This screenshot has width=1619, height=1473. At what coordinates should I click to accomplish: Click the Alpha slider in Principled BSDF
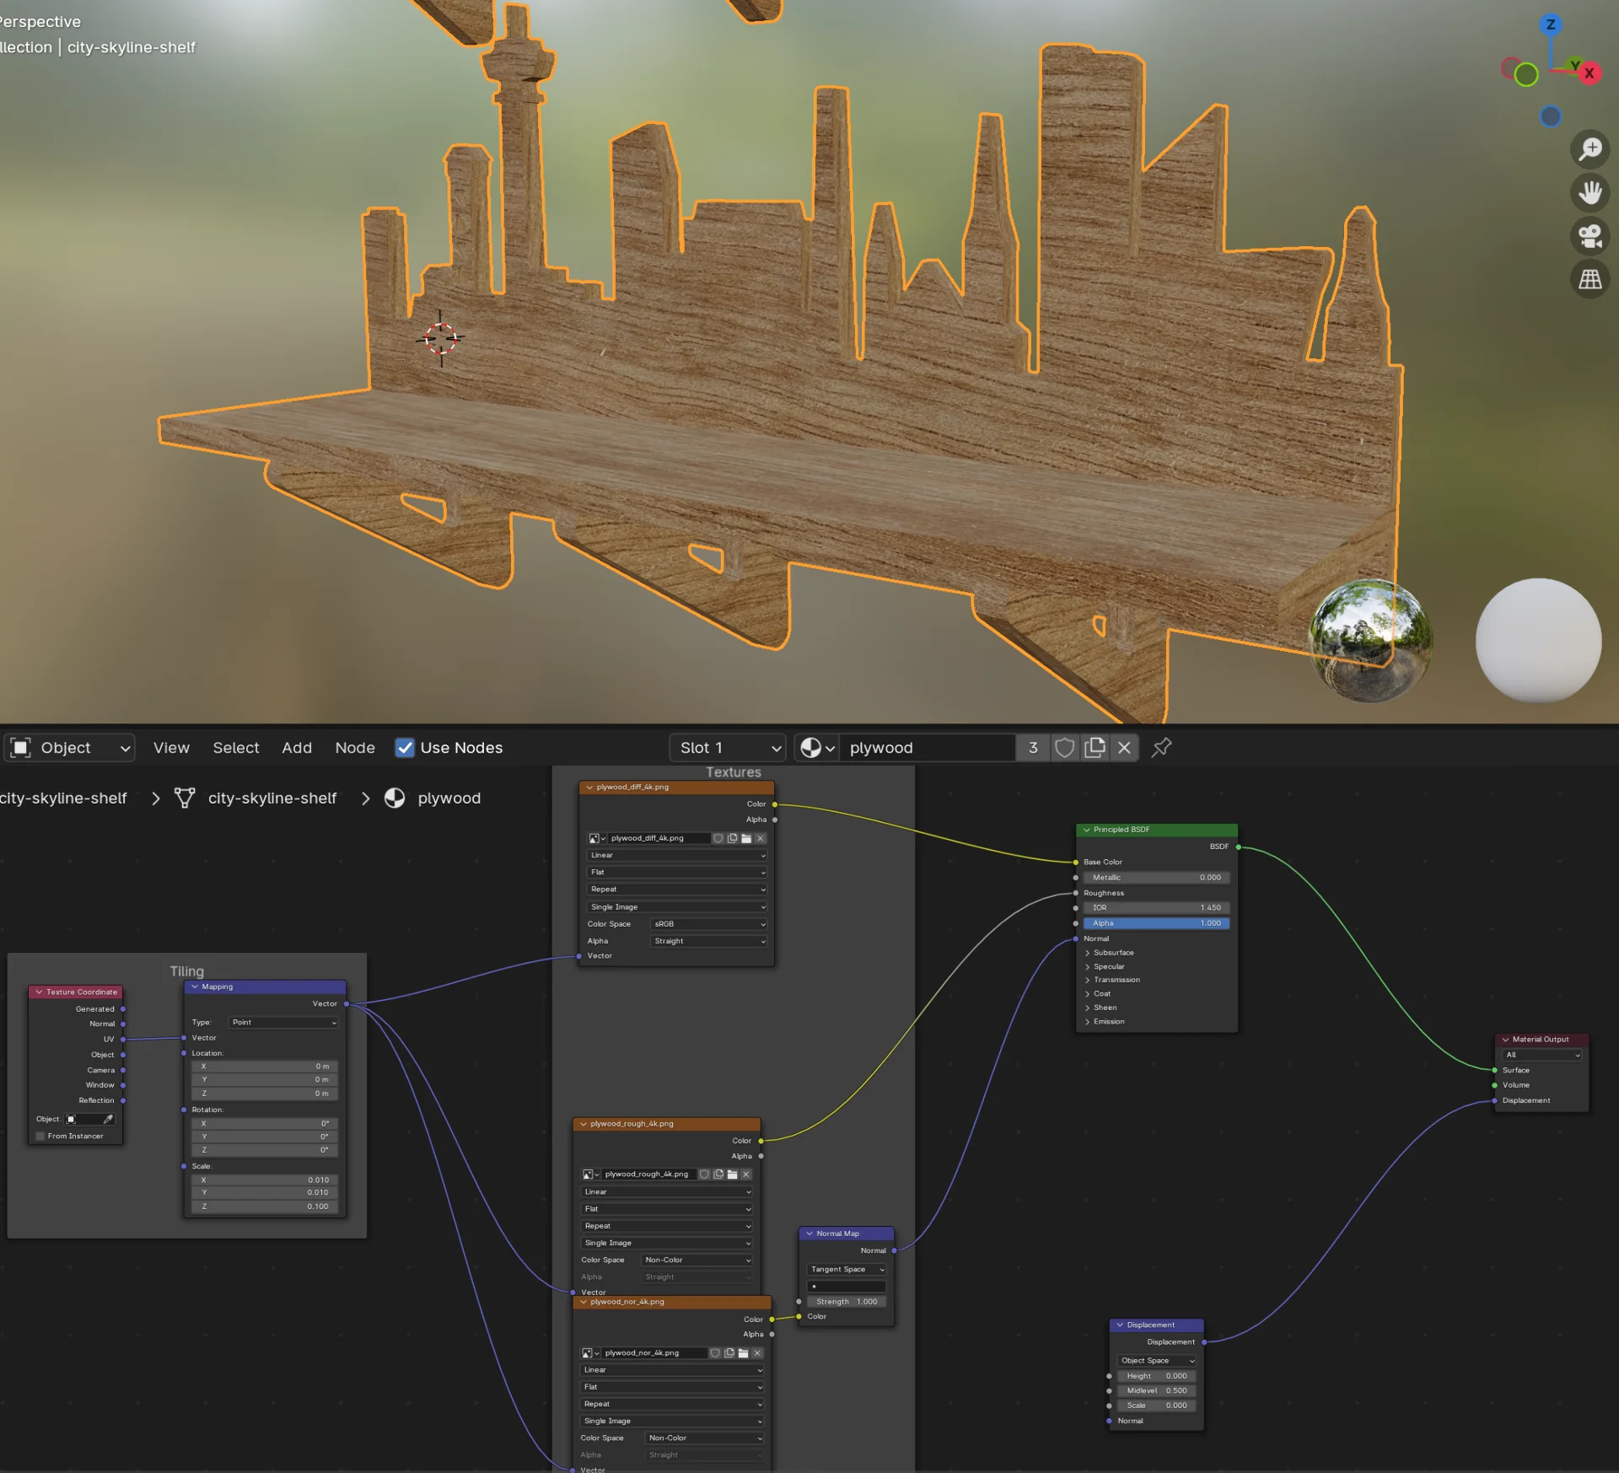click(x=1156, y=923)
